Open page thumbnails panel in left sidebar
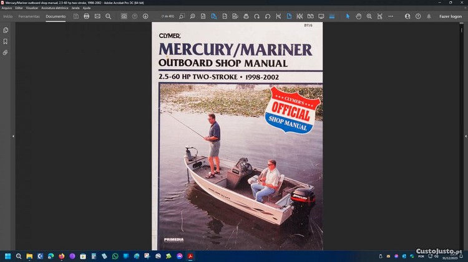The height and width of the screenshot is (262, 468). click(6, 30)
